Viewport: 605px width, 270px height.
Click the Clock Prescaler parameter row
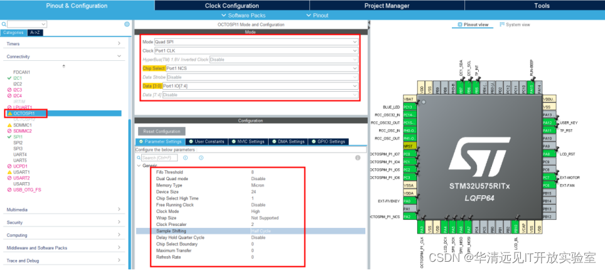250,224
